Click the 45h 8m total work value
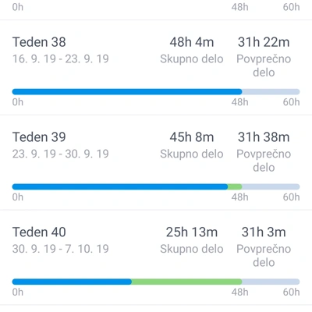The height and width of the screenshot is (312, 312). tap(192, 137)
